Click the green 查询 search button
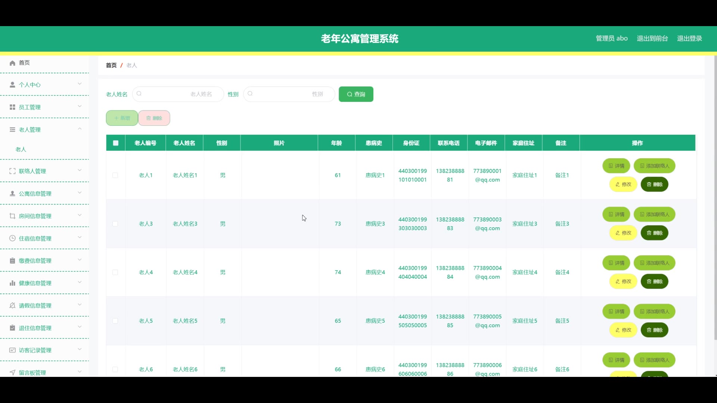717x403 pixels. tap(356, 94)
